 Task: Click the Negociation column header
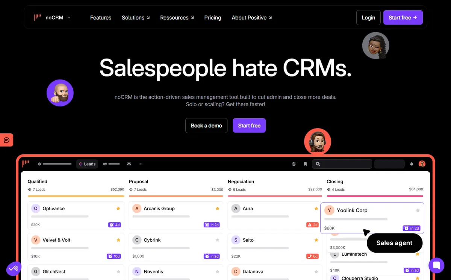pyautogui.click(x=241, y=181)
